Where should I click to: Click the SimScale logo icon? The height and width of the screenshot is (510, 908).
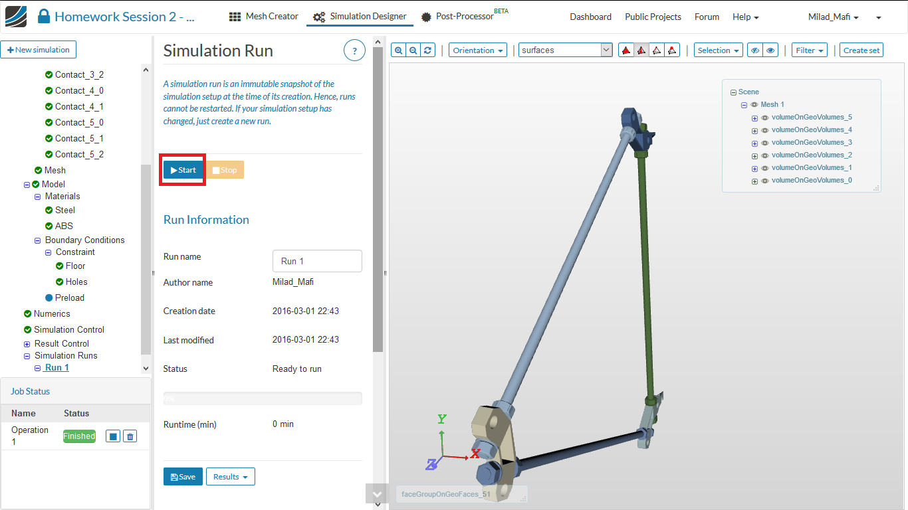click(16, 17)
